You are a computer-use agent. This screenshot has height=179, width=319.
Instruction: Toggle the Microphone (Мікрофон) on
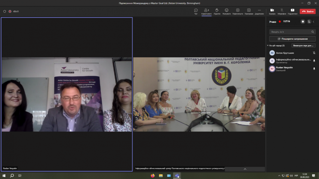point(282,11)
